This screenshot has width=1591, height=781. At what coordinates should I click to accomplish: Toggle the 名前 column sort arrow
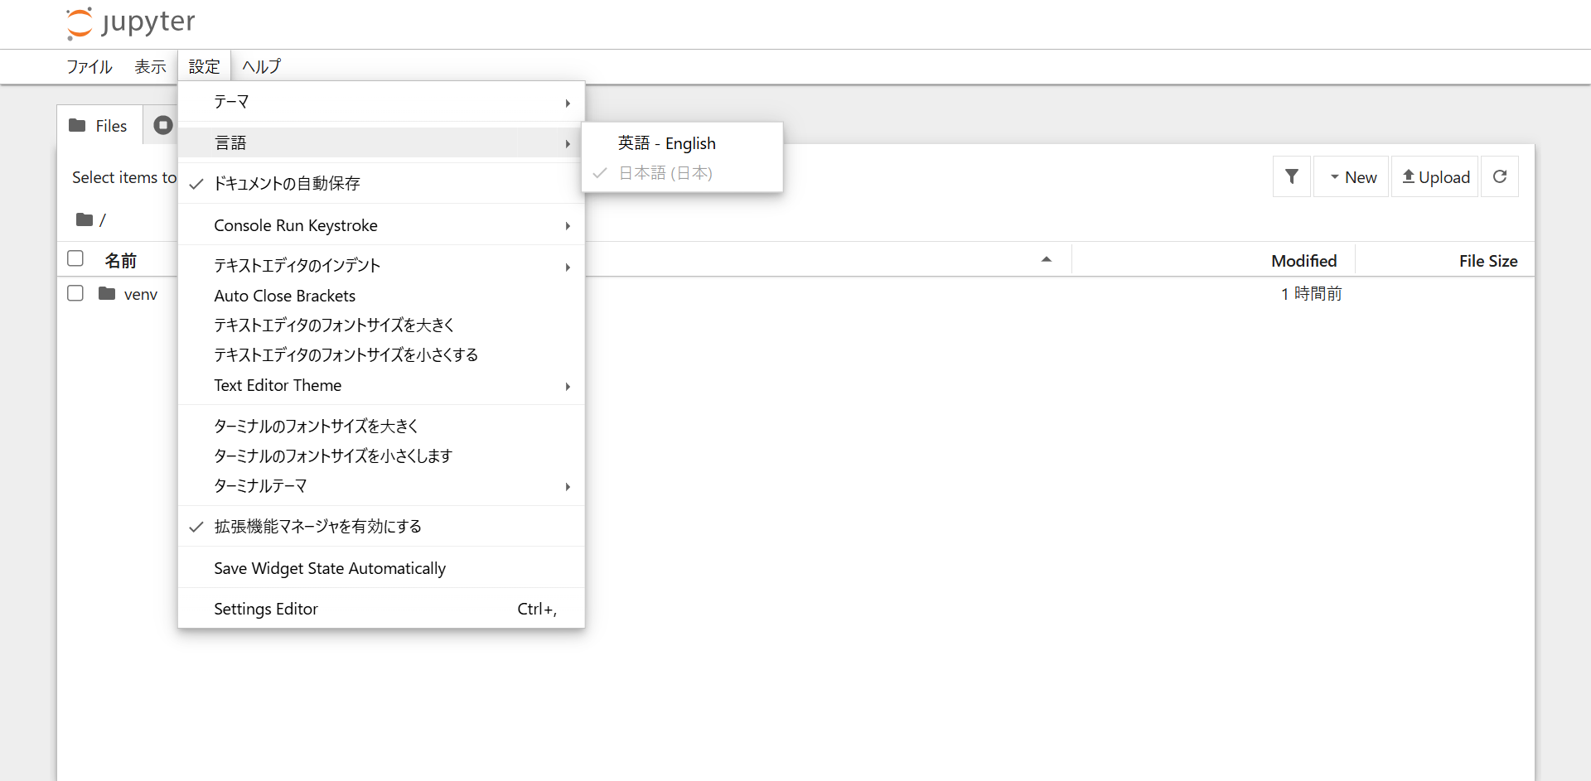(x=1047, y=259)
